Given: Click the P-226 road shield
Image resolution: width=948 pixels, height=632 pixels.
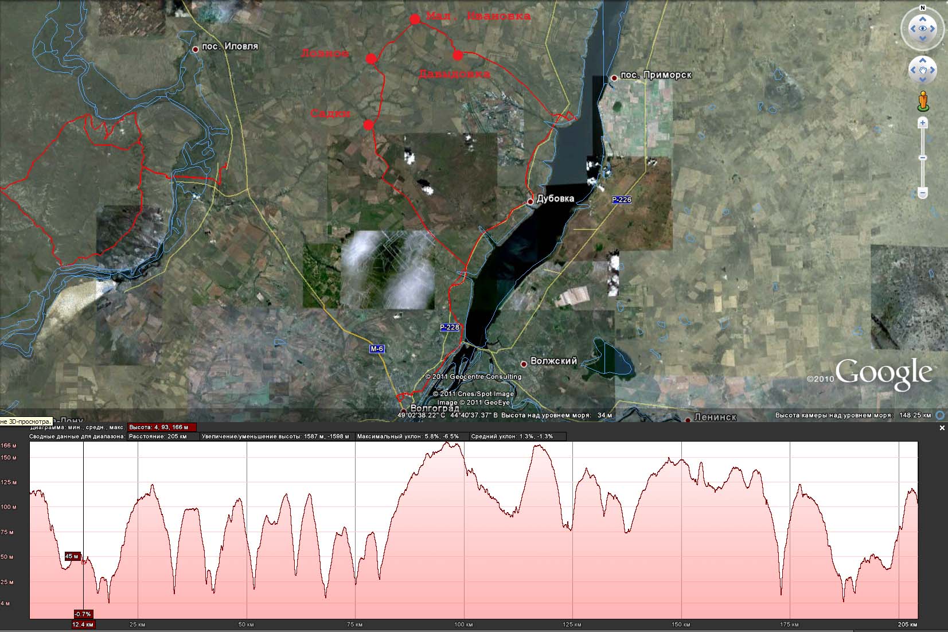Looking at the screenshot, I should pyautogui.click(x=621, y=200).
